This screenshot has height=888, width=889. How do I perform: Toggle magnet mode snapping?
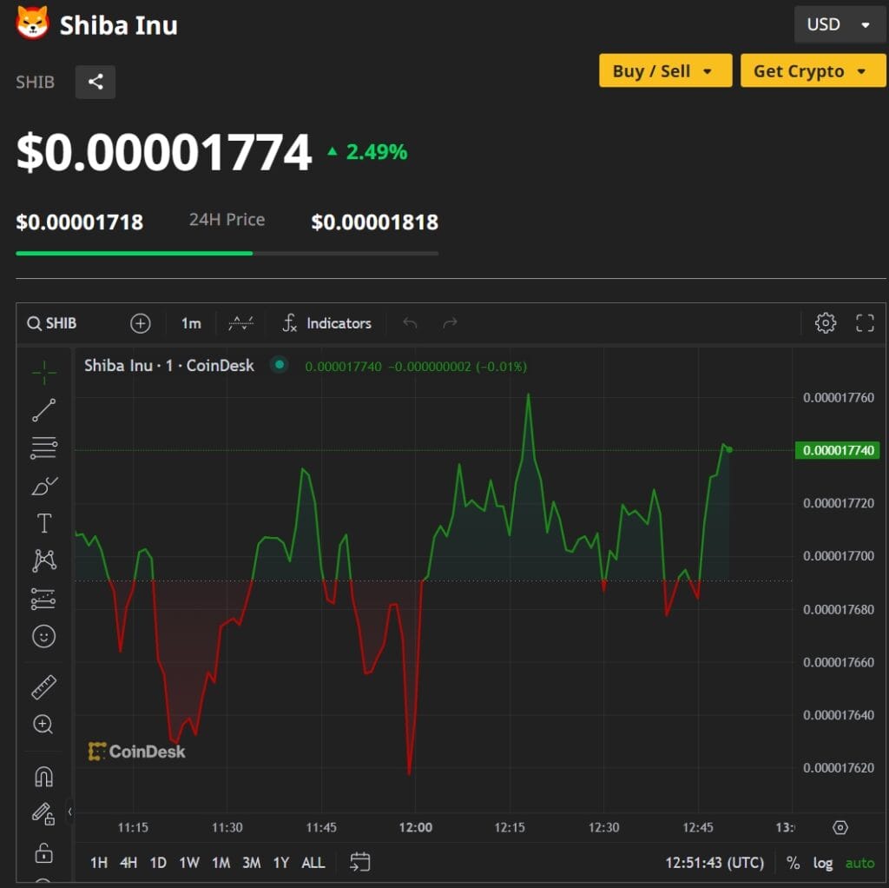[x=43, y=776]
